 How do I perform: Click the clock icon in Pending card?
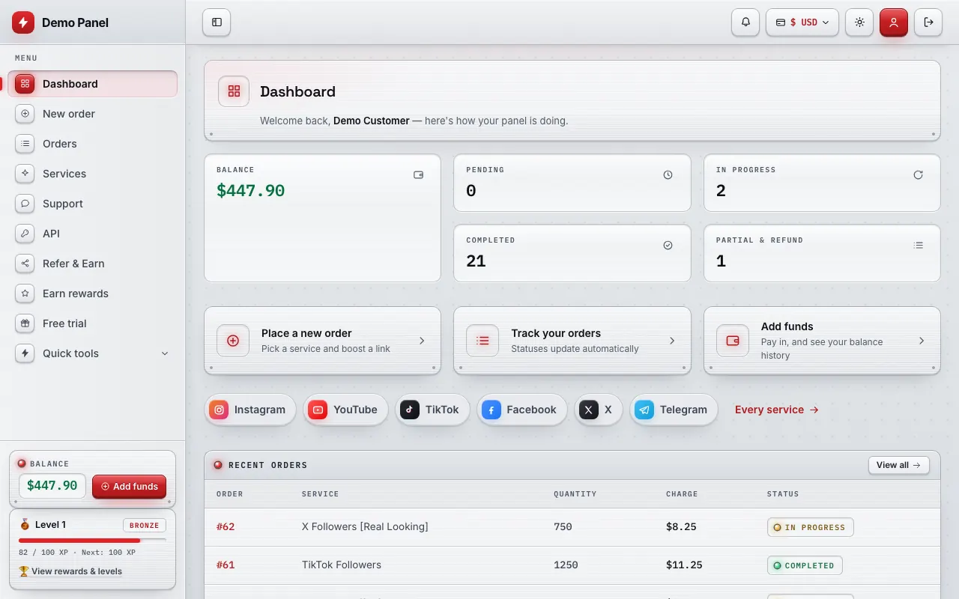click(x=668, y=175)
